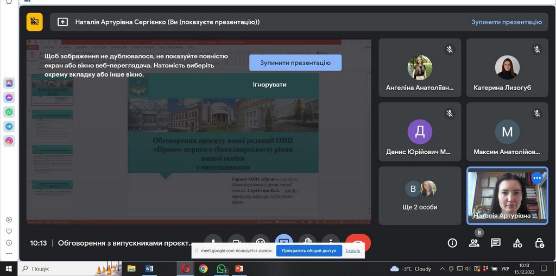Click the blue 'Зупинити презентацію' button

[x=295, y=62]
